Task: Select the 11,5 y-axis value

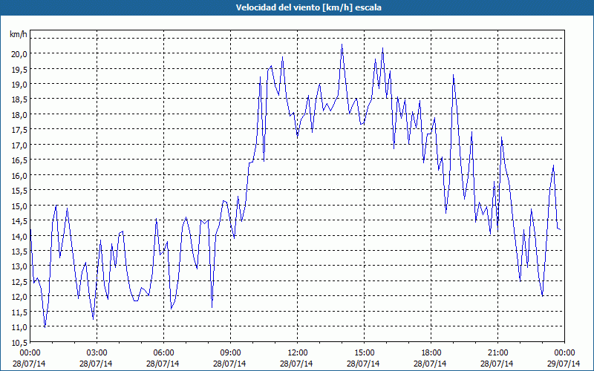Action: coord(19,312)
